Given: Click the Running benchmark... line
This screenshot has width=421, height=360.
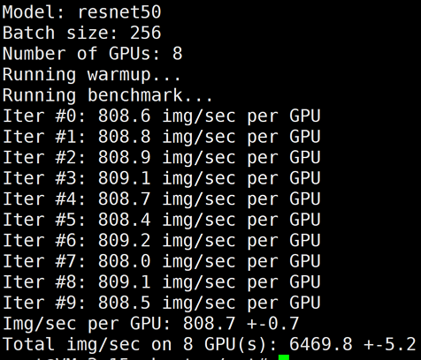Looking at the screenshot, I should pos(108,96).
